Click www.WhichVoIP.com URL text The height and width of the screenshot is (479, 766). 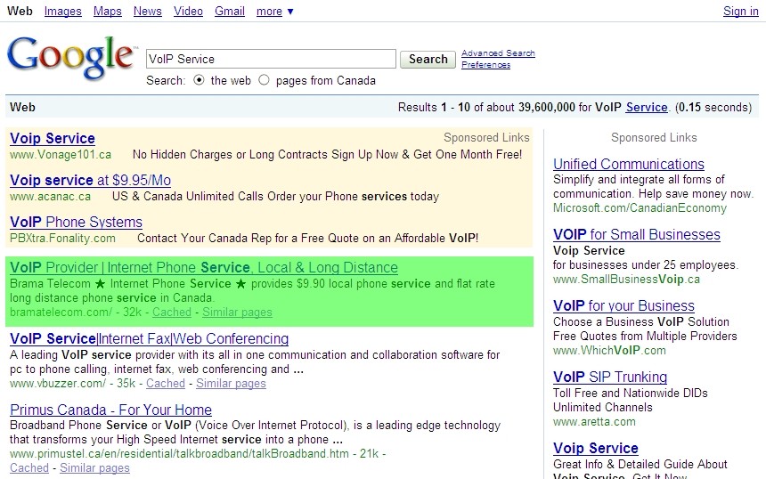tap(609, 351)
